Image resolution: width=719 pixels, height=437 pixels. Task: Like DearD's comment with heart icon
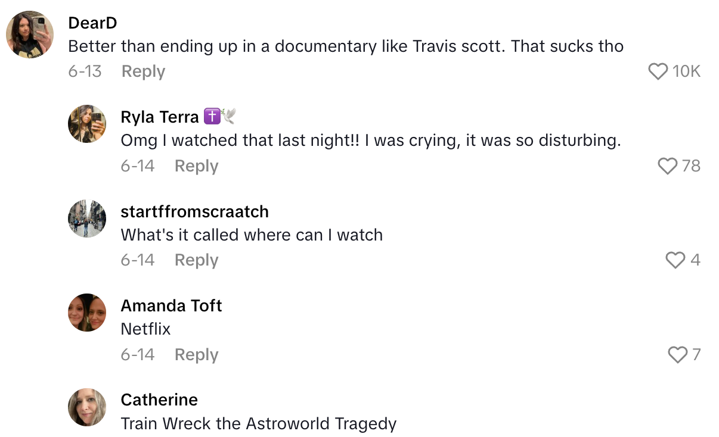pyautogui.click(x=658, y=72)
